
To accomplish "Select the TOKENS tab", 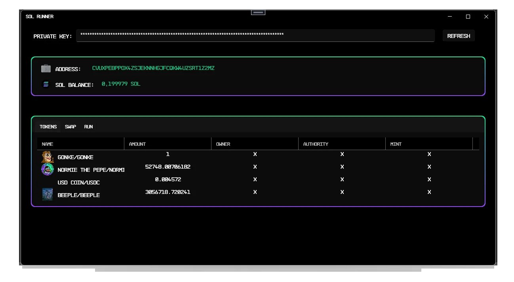I will (48, 126).
